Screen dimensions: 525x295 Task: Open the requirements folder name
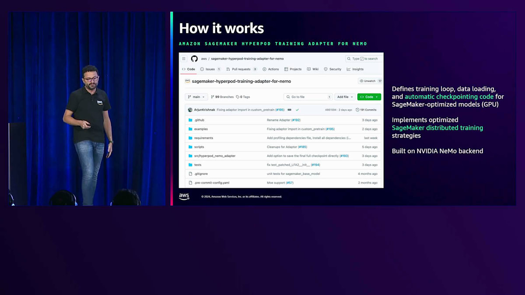point(204,138)
